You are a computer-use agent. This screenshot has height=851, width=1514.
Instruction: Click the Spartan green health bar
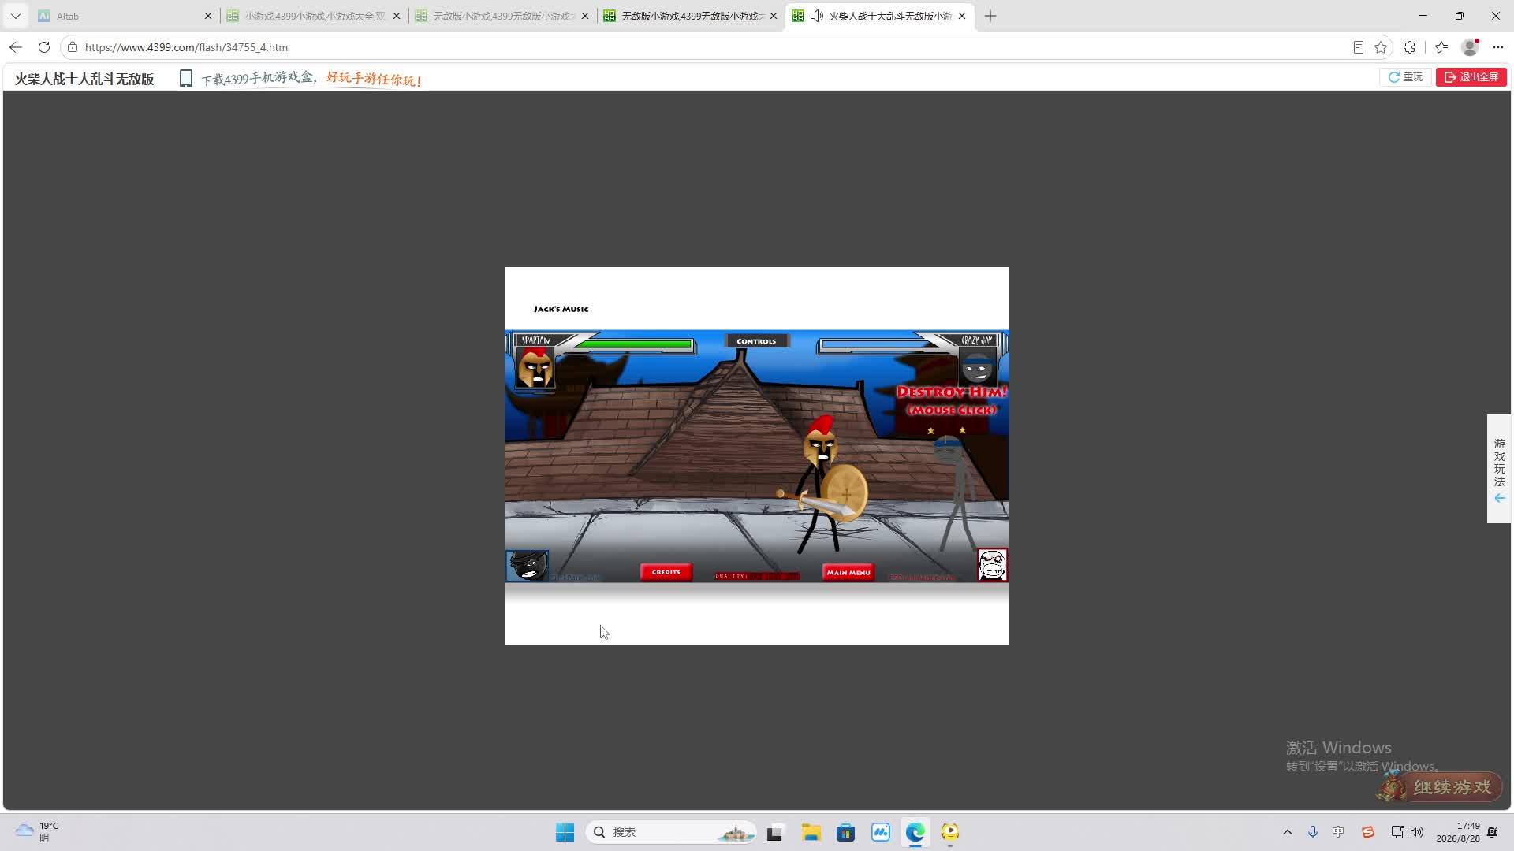(633, 344)
